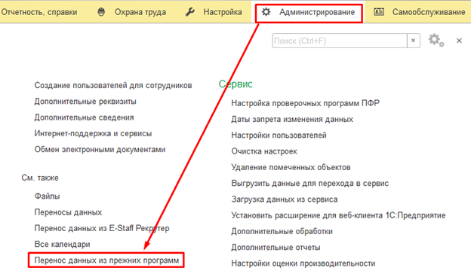The image size is (471, 271).
Task: Choose Перенос данных из E-Staff Рекрутер
Action: tap(102, 228)
